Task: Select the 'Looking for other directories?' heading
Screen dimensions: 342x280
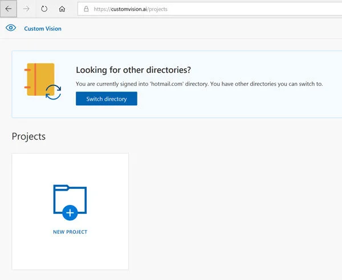Action: pyautogui.click(x=133, y=70)
